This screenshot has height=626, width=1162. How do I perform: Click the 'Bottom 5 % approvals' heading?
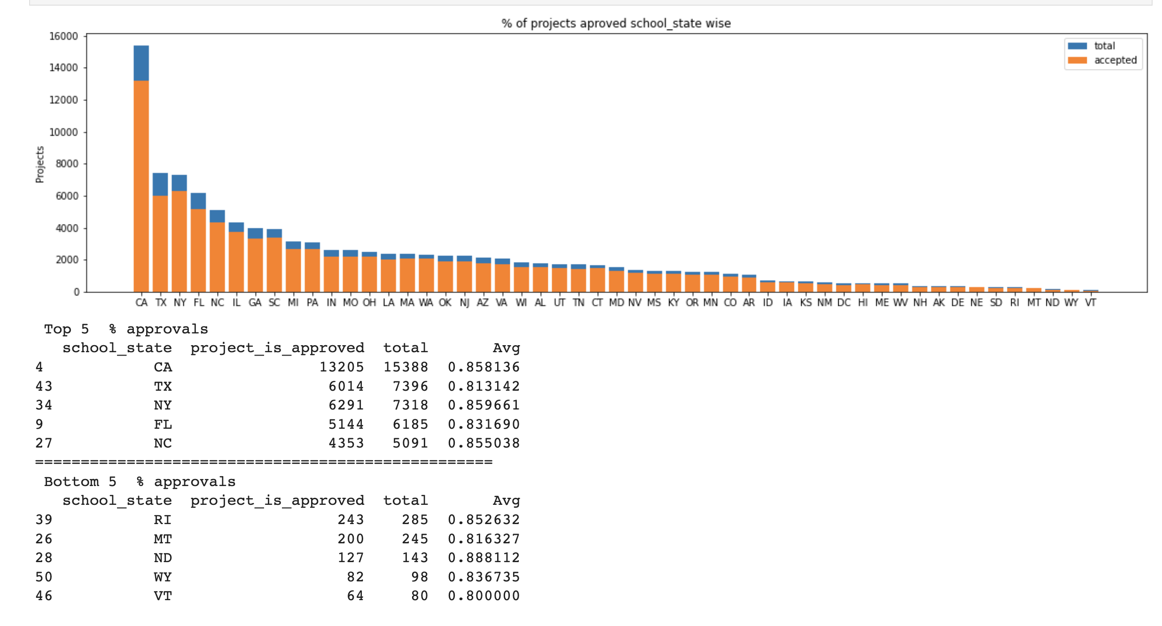140,482
